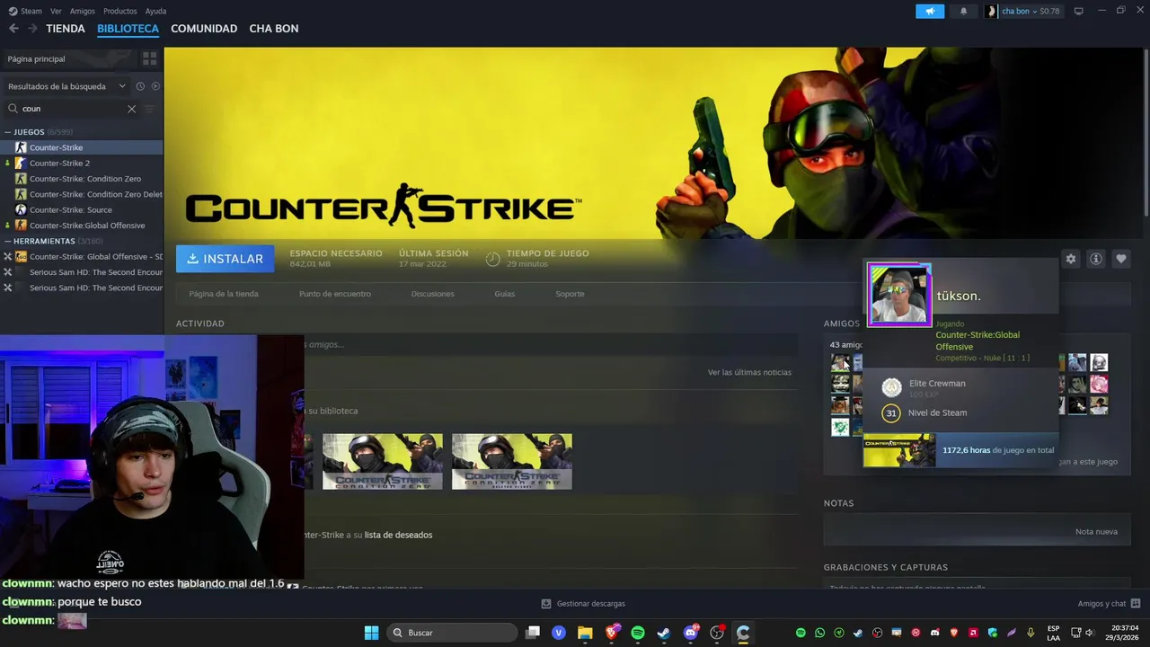Screen dimensions: 1150x647
Task: Select Counter-Strike 2 in game list
Action: [x=82, y=163]
